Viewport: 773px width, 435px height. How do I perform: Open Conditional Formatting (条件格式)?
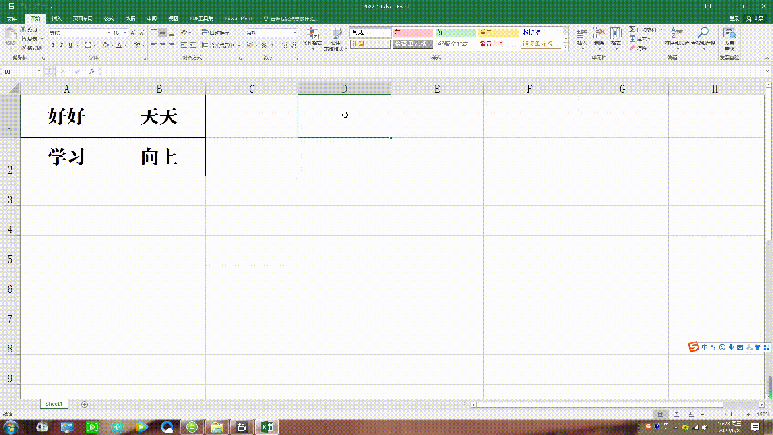coord(312,39)
